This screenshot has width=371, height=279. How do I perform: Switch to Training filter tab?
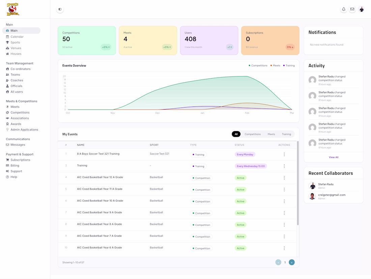[x=286, y=134]
